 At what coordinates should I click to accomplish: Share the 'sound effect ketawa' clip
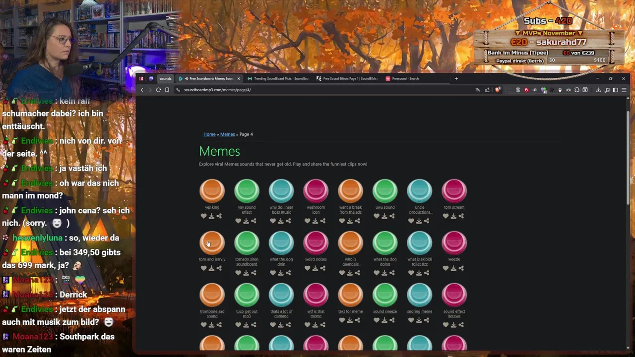461,325
